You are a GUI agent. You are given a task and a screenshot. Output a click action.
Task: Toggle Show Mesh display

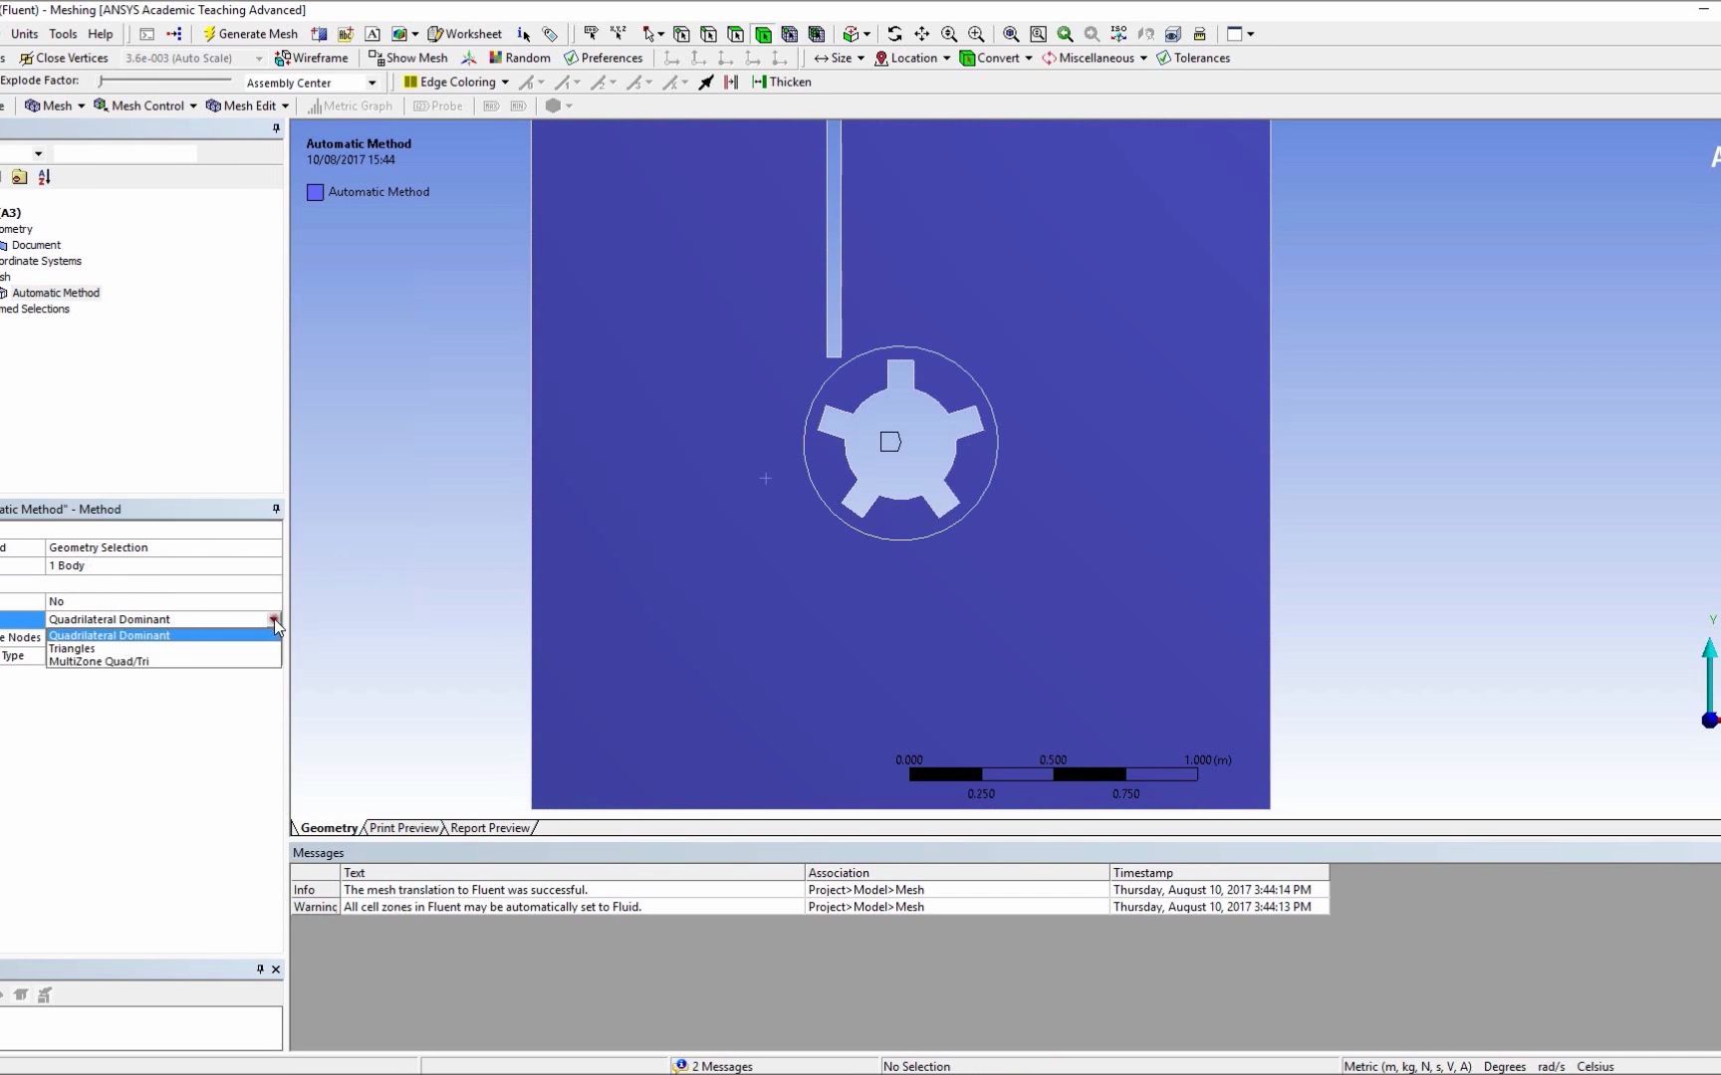tap(407, 57)
